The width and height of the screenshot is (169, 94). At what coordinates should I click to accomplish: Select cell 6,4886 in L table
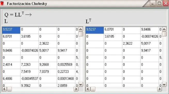[x=11, y=79]
